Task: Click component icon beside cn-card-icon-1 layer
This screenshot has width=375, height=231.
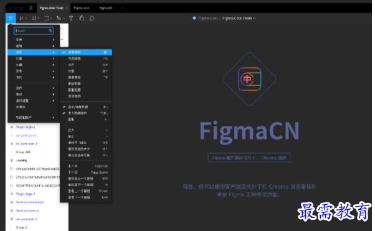Action: (12, 219)
